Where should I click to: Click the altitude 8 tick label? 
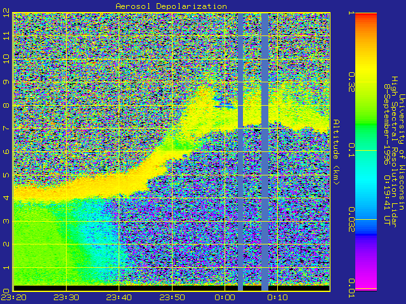tap(6, 105)
